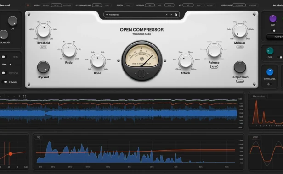Click the VU meter display
283x174 pixels.
click(x=141, y=56)
